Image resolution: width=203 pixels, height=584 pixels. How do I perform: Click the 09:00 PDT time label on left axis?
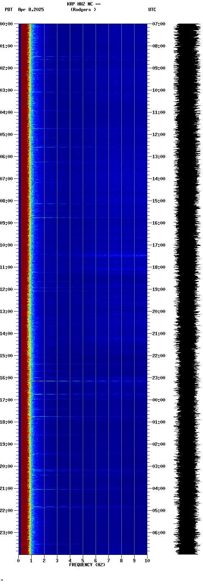(7, 223)
